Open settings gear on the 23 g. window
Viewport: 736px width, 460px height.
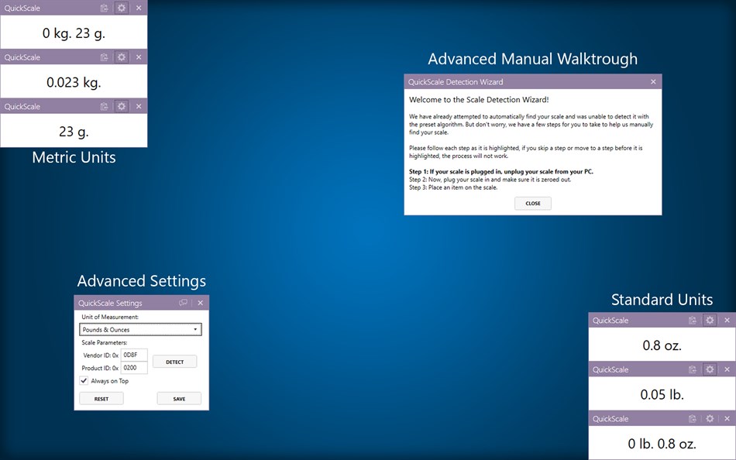(x=121, y=106)
